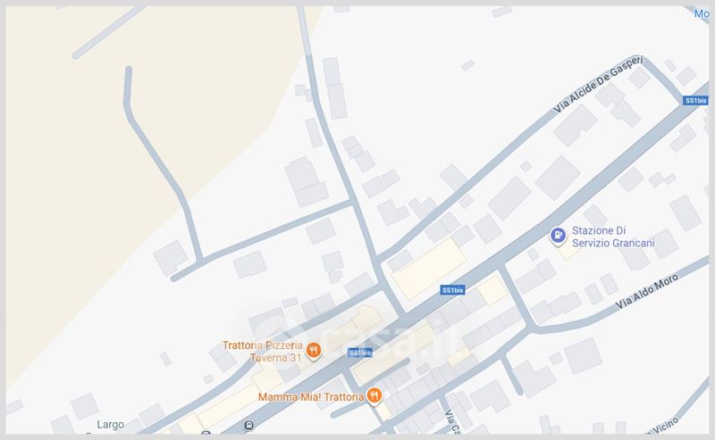Screen dimensions: 715x440
Task: Open the Stazione Di Servizio Grancani label
Action: (x=613, y=237)
